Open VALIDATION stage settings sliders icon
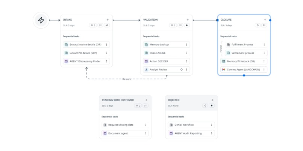The height and width of the screenshot is (151, 303). click(x=180, y=25)
